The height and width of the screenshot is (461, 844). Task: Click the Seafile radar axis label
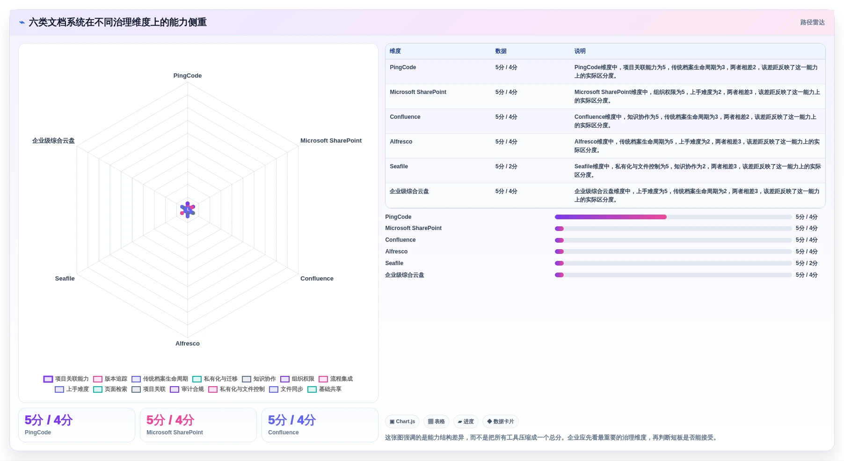tap(65, 279)
